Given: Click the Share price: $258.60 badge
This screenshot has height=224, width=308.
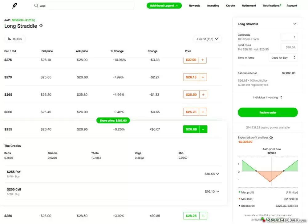Looking at the screenshot, I should 113,120.
